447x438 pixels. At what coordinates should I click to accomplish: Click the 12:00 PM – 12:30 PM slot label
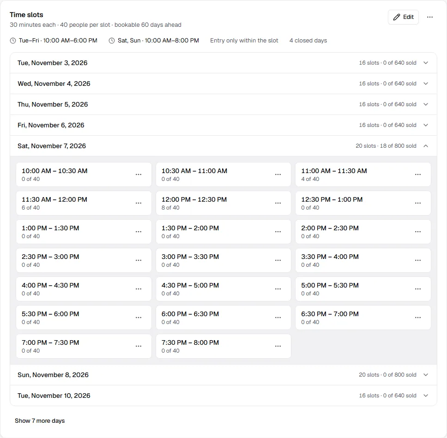coord(194,199)
